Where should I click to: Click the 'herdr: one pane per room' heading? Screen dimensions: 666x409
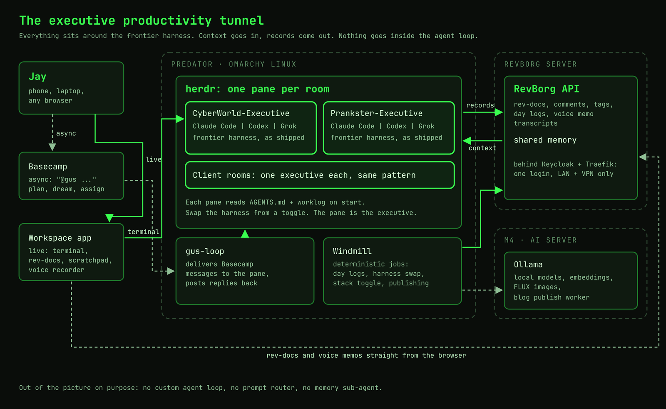[x=257, y=89]
